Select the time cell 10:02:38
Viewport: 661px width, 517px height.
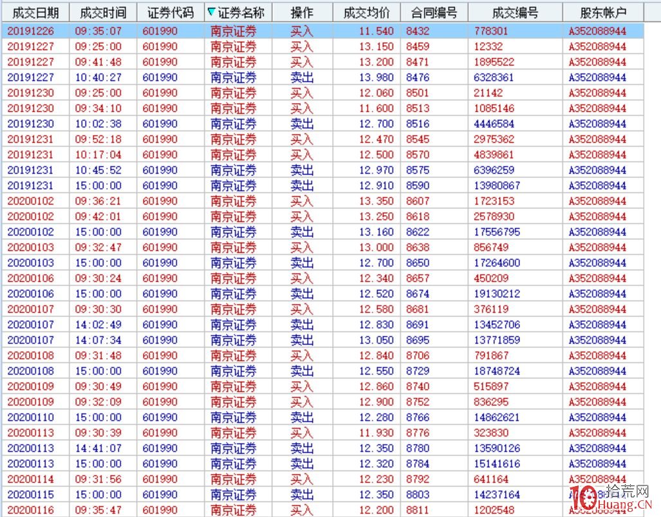[x=98, y=124]
